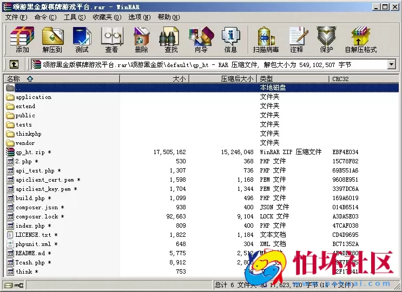The width and height of the screenshot is (402, 292).
Task: Click the 扫描病毒 (Virus Scan) icon
Action: pyautogui.click(x=266, y=39)
